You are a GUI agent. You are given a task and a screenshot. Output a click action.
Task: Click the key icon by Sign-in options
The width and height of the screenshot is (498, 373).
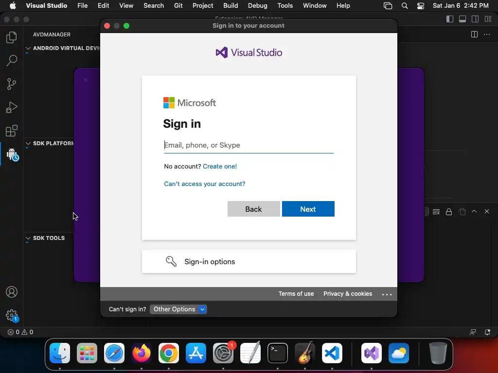(x=171, y=261)
